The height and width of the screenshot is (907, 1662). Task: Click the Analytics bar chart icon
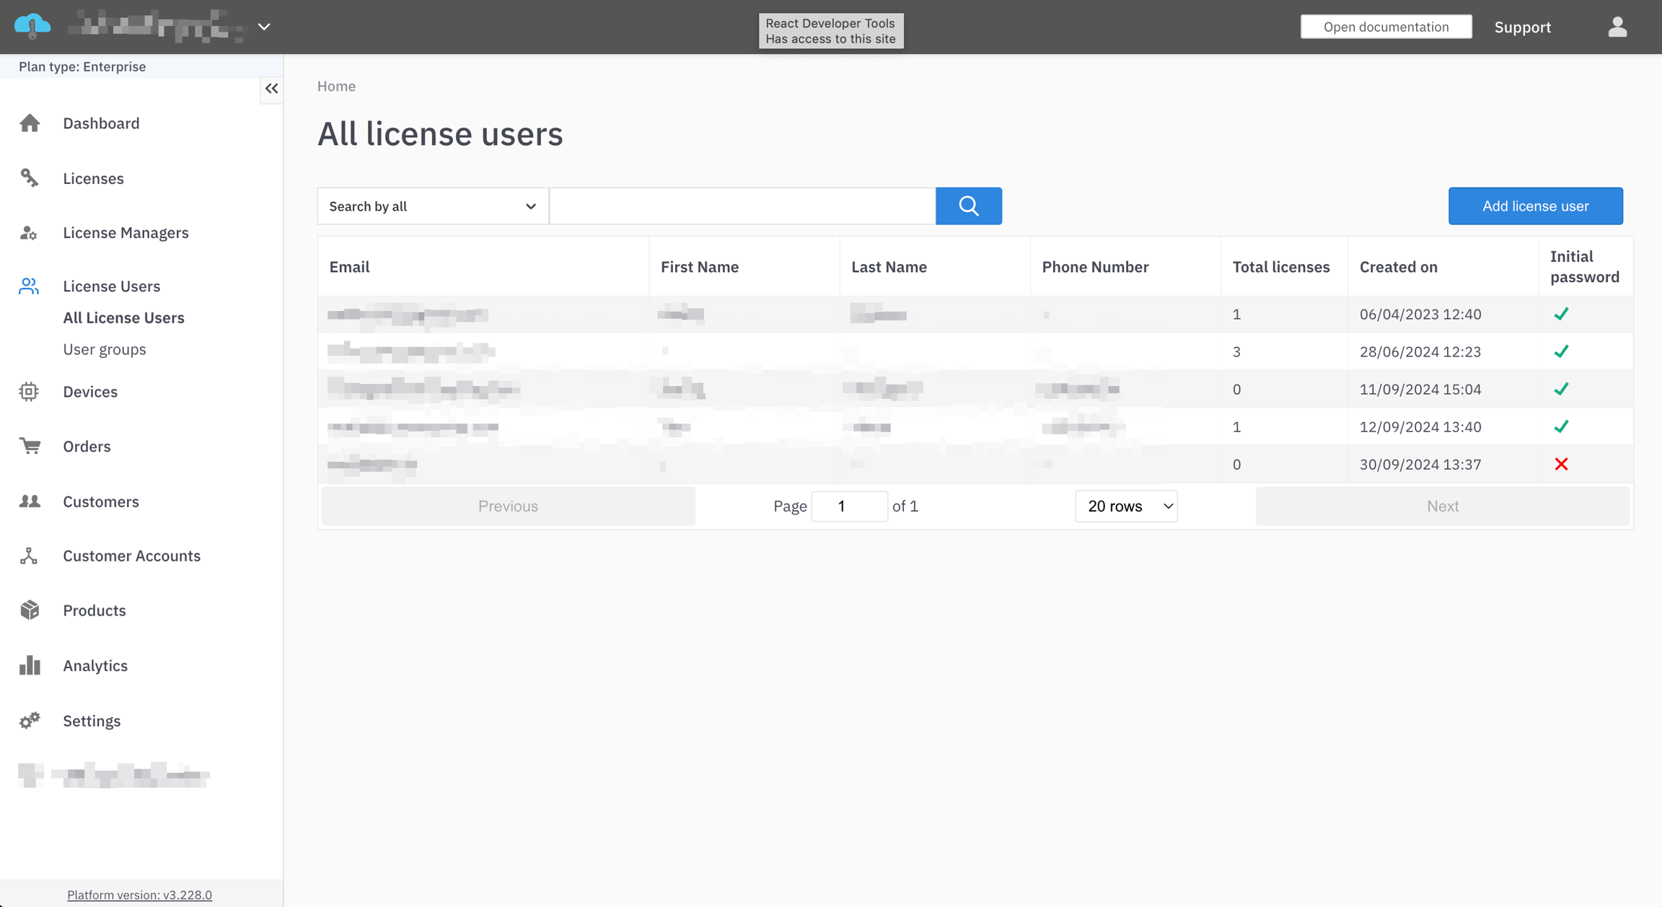coord(30,665)
